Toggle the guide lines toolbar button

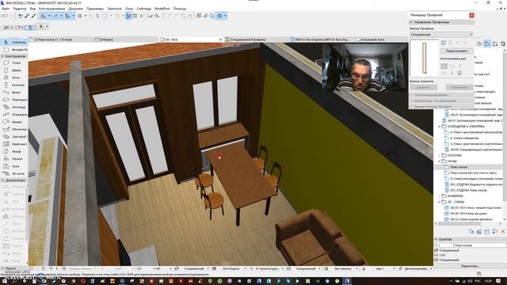(44, 16)
